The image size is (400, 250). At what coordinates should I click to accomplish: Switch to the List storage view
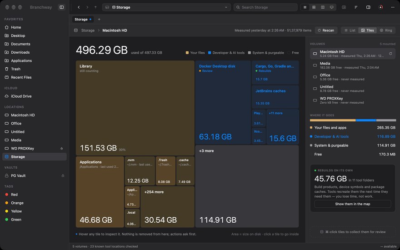coord(350,30)
